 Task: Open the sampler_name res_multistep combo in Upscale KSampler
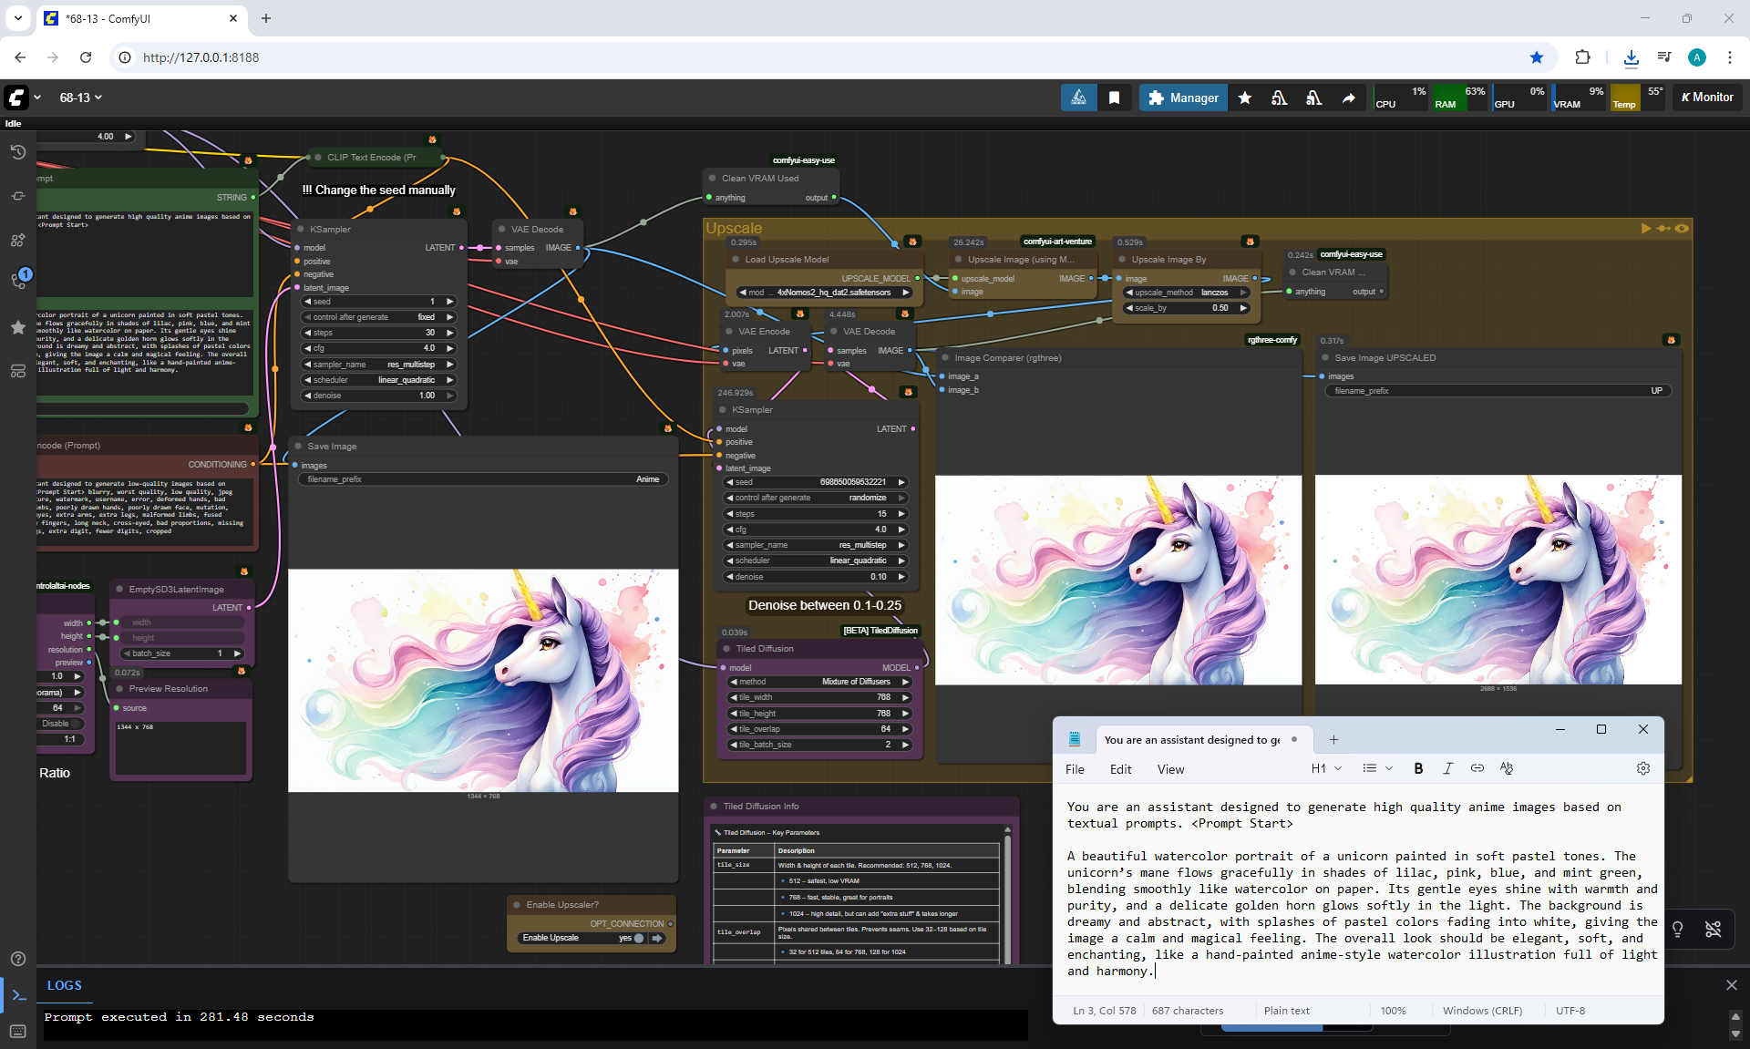tap(817, 545)
